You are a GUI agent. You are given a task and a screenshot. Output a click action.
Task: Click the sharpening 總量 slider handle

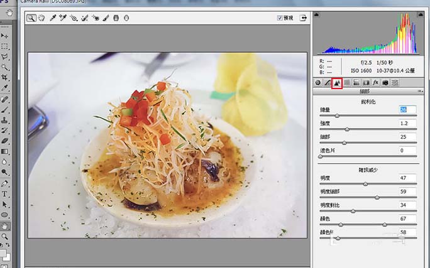pyautogui.click(x=337, y=115)
